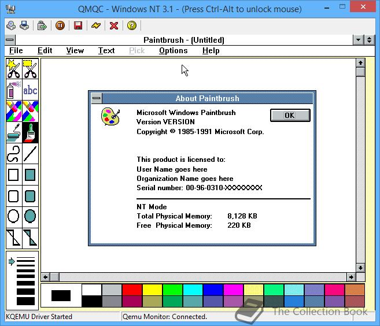Pick the white color swatch
380x326 pixels.
pyautogui.click(x=91, y=290)
